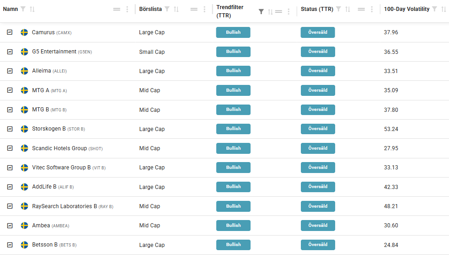This screenshot has width=449, height=257.
Task: Open the Storskogen B (STOR B) link
Action: [x=59, y=129]
